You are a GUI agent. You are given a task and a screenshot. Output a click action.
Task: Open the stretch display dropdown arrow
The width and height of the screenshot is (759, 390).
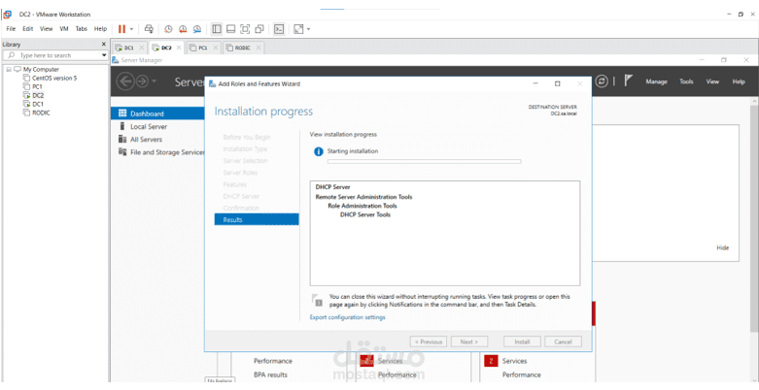pos(308,29)
